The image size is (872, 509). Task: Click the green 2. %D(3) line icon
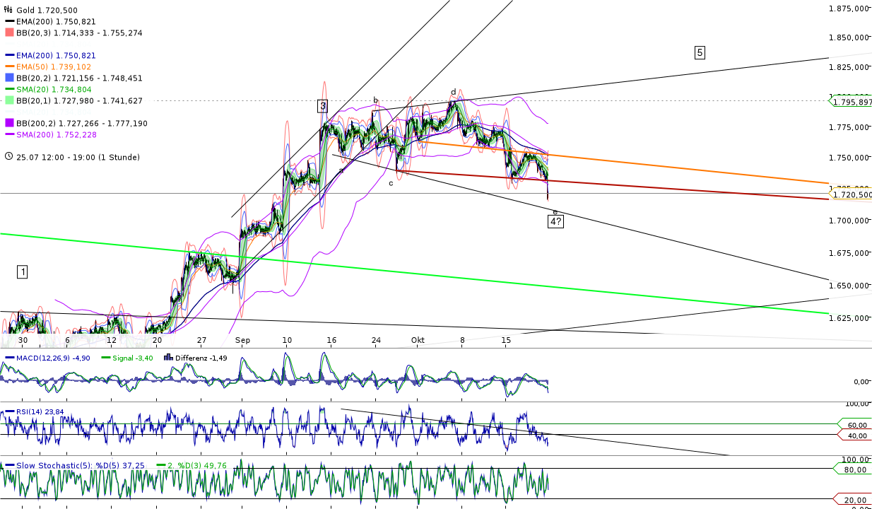(x=160, y=464)
